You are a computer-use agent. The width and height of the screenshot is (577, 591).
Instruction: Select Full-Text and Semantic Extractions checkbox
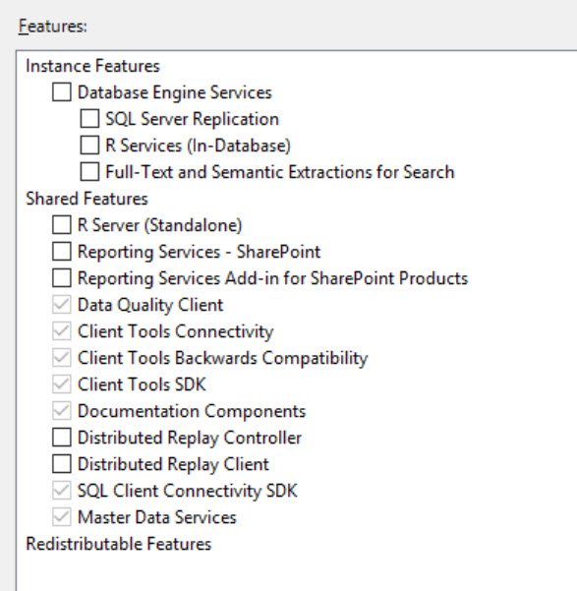[x=89, y=172]
